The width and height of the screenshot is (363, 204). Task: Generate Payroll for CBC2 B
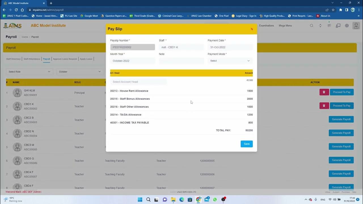coord(341,119)
